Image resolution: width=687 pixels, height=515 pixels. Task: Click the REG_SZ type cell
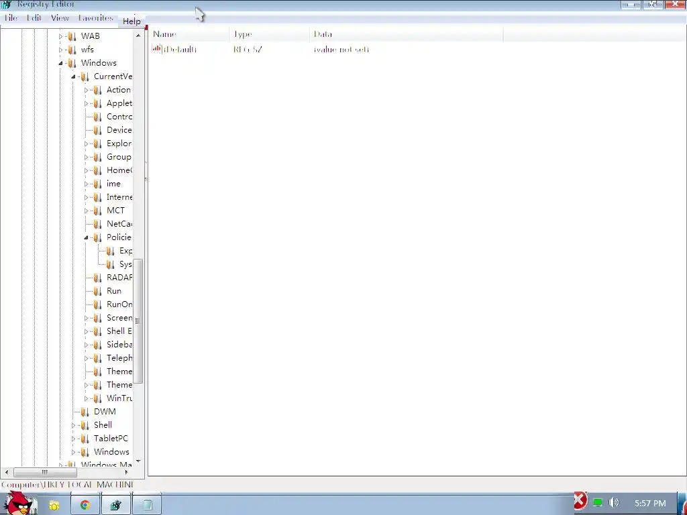[x=248, y=50]
